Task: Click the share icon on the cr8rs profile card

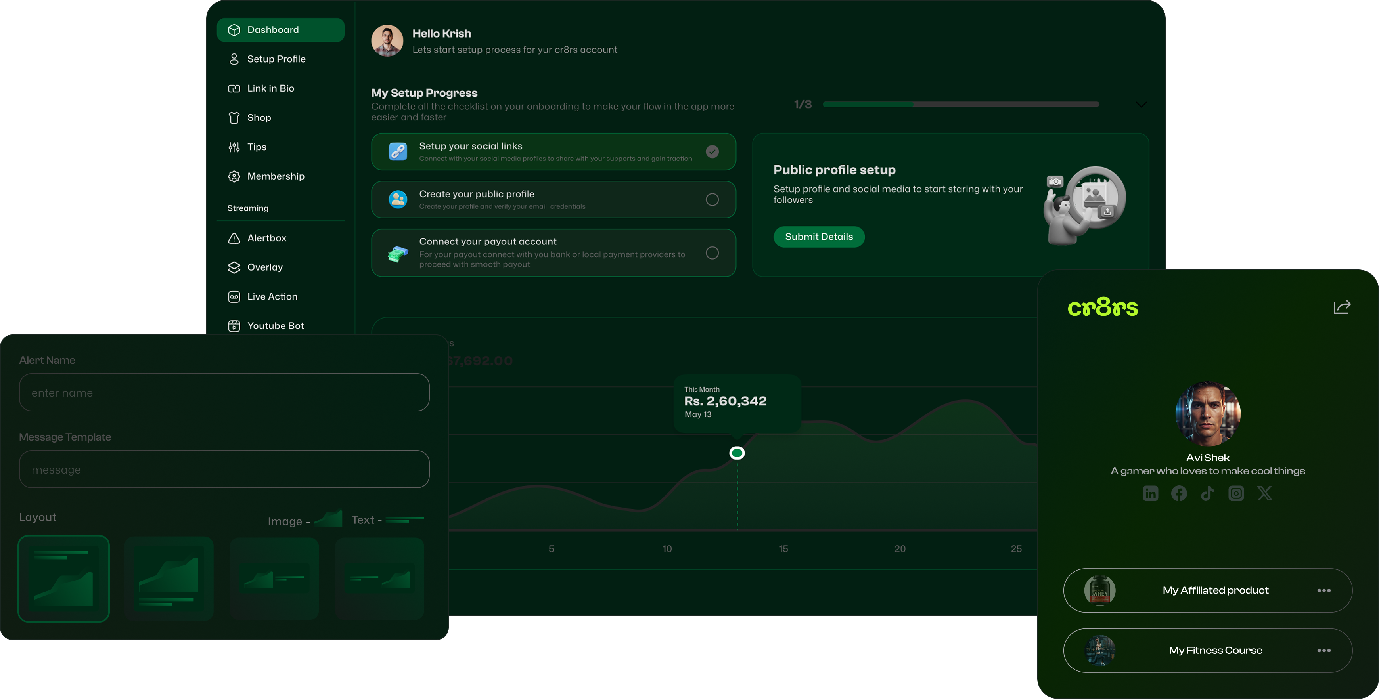Action: click(x=1342, y=306)
